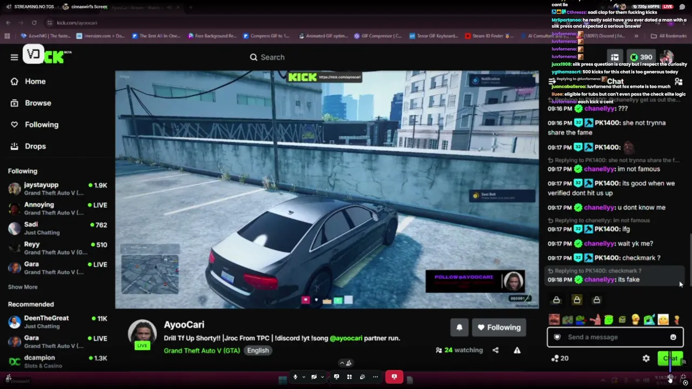Expand camera options arrow in call toolbar
Image resolution: width=692 pixels, height=389 pixels.
pyautogui.click(x=322, y=377)
